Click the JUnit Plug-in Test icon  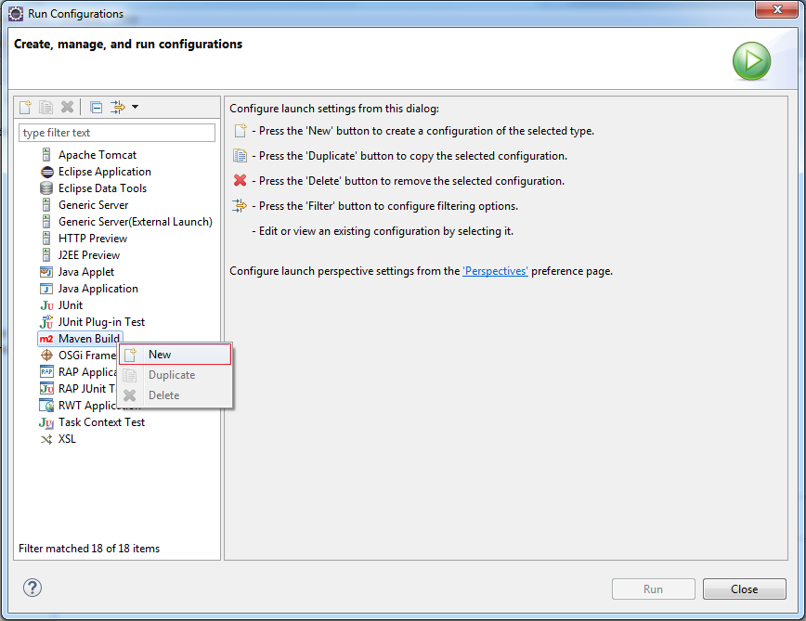point(46,322)
